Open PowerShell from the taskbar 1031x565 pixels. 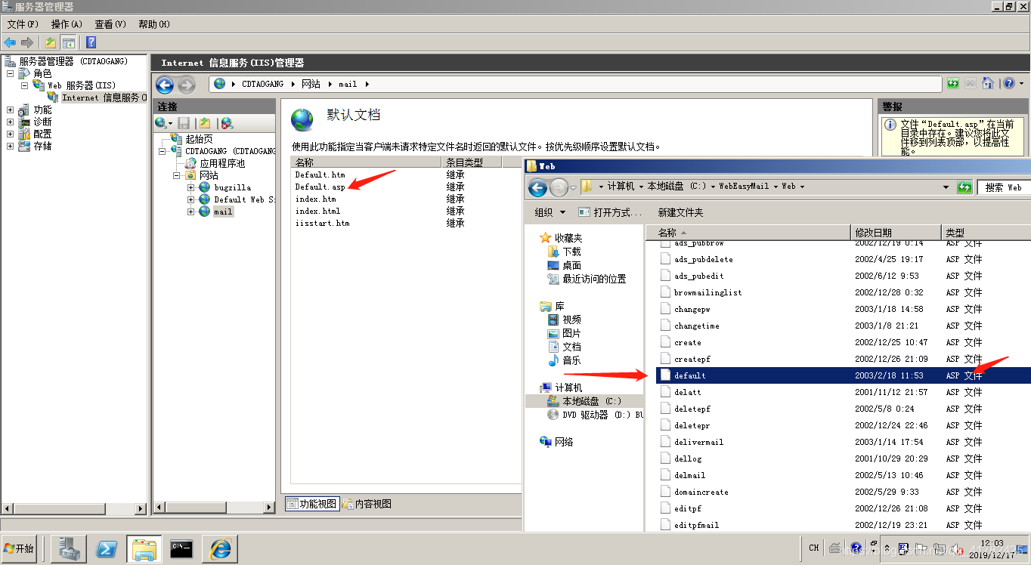click(107, 549)
